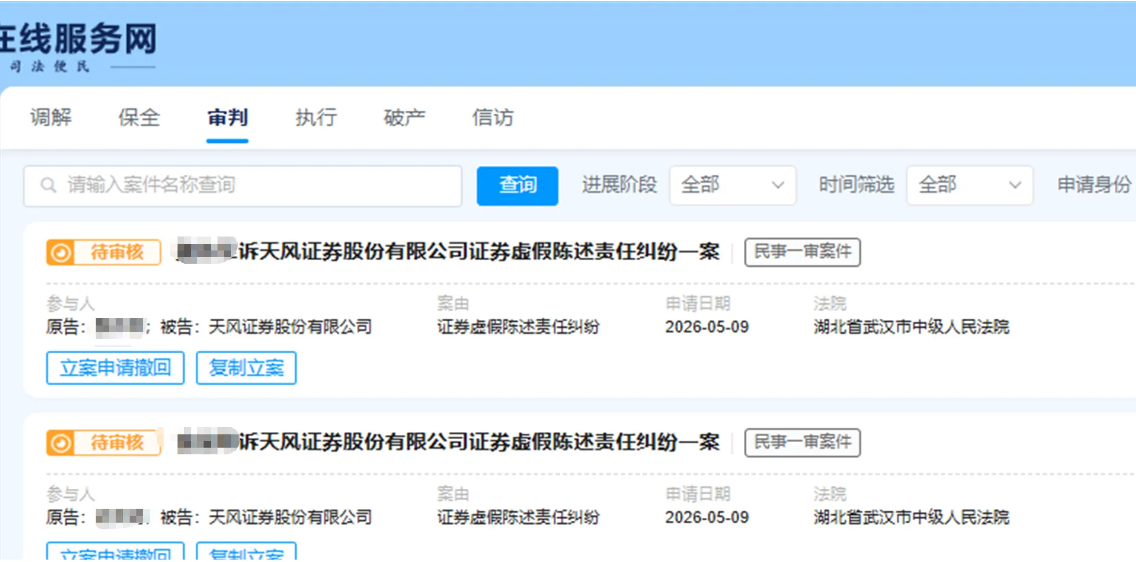Click 待审核 status badge of first case
The height and width of the screenshot is (562, 1136).
coord(104,252)
